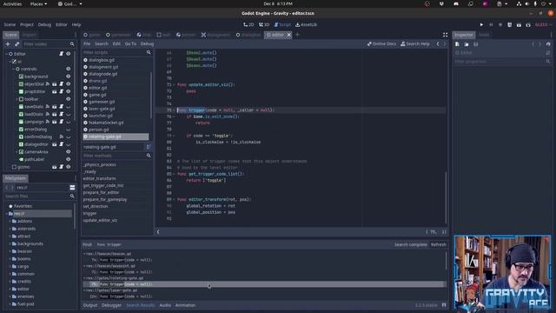Expand the toolbar node

tap(17, 99)
